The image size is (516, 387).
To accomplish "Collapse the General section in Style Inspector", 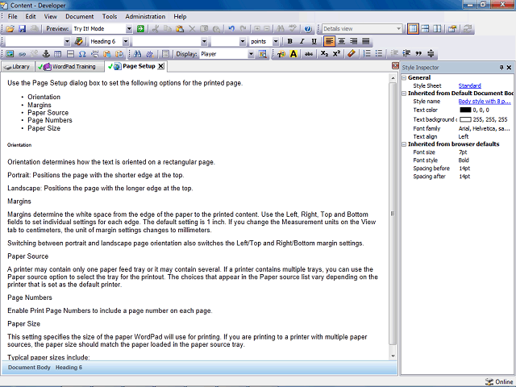I will pyautogui.click(x=404, y=78).
